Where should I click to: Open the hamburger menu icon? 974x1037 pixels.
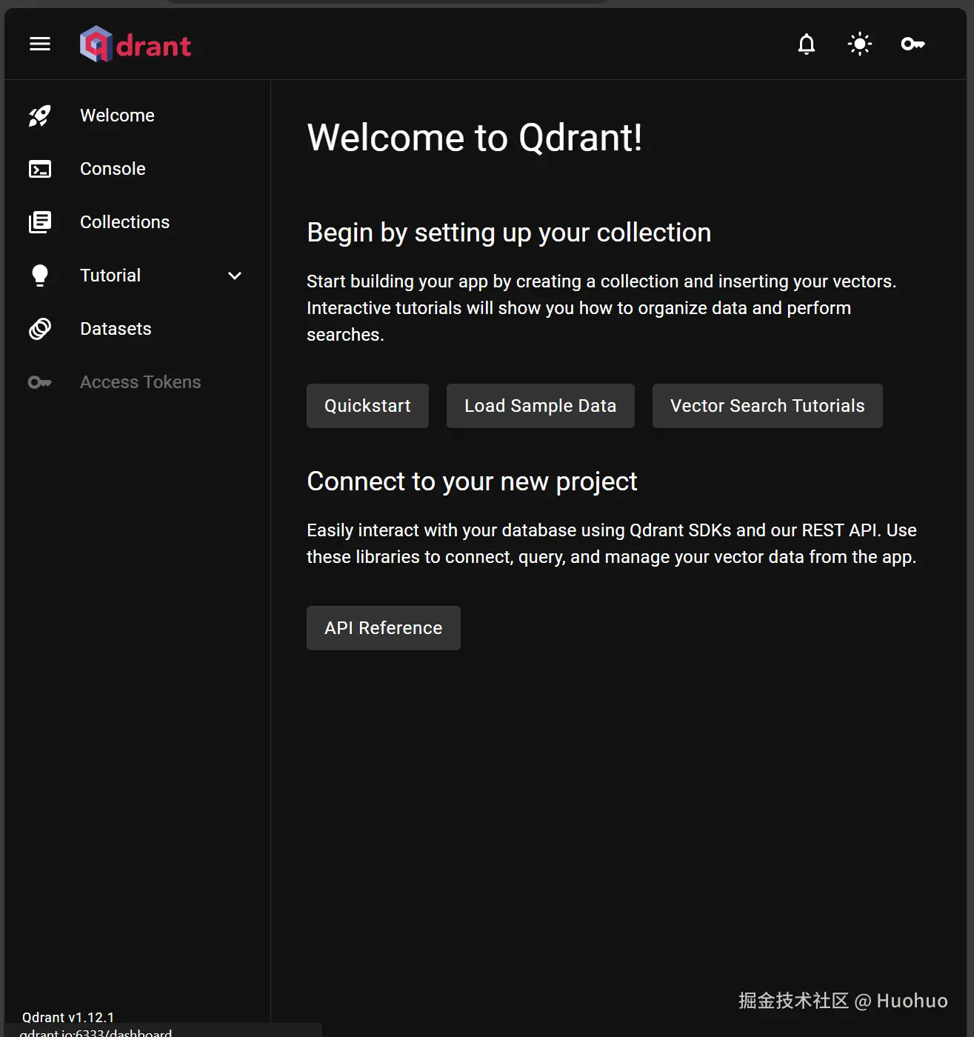pos(40,44)
